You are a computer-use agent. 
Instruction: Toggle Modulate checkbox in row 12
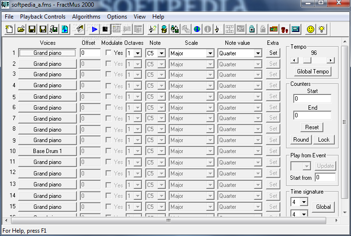[x=108, y=173]
